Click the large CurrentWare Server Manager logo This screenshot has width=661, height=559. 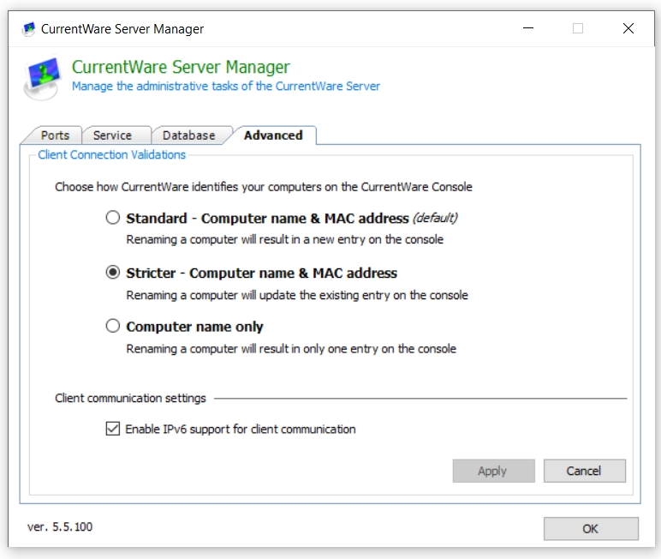click(x=42, y=79)
